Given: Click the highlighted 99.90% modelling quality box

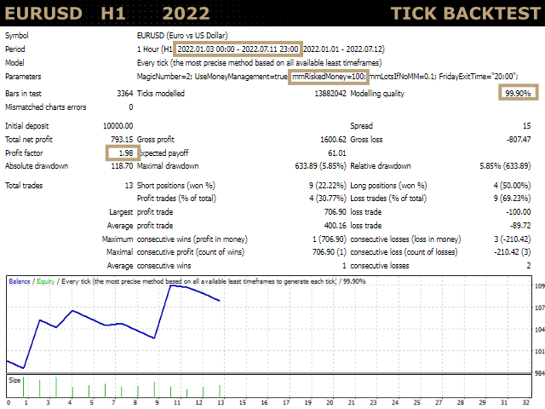Looking at the screenshot, I should click(518, 94).
